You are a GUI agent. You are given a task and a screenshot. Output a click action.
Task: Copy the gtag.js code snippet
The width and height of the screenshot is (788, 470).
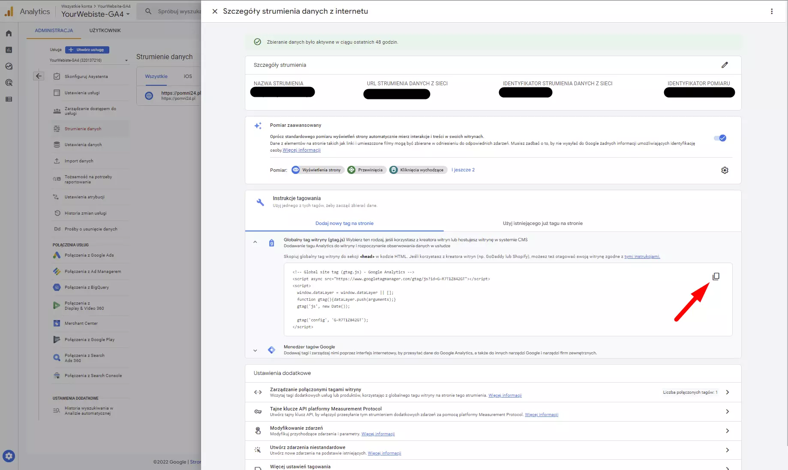[716, 276]
